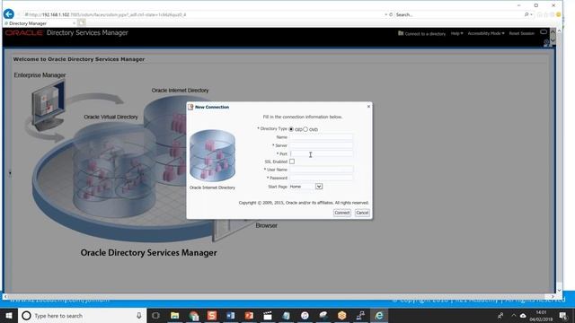Screen dimensions: 575x323
Task: Open the Windows Start menu
Action: (x=9, y=315)
